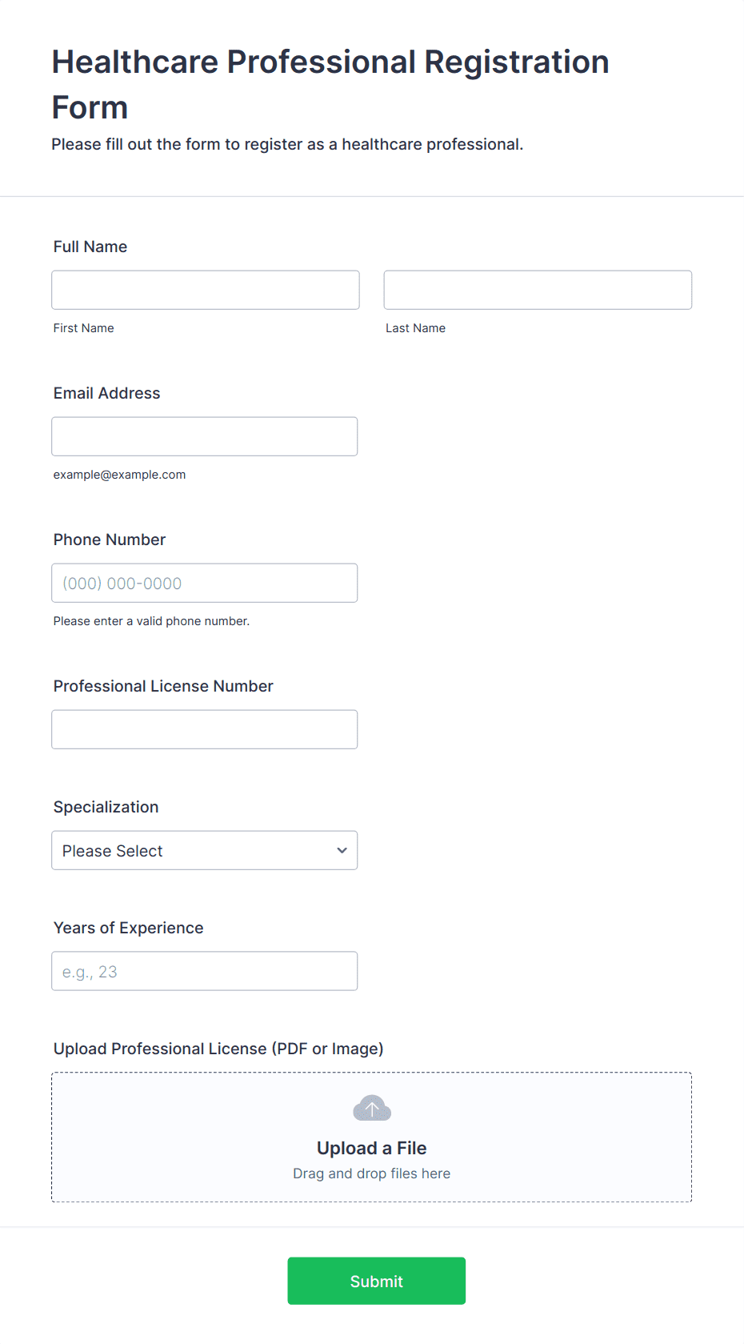The height and width of the screenshot is (1344, 744).
Task: Click the Years of Experience input
Action: [x=205, y=971]
